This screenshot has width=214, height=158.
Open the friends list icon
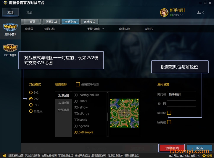click(199, 13)
